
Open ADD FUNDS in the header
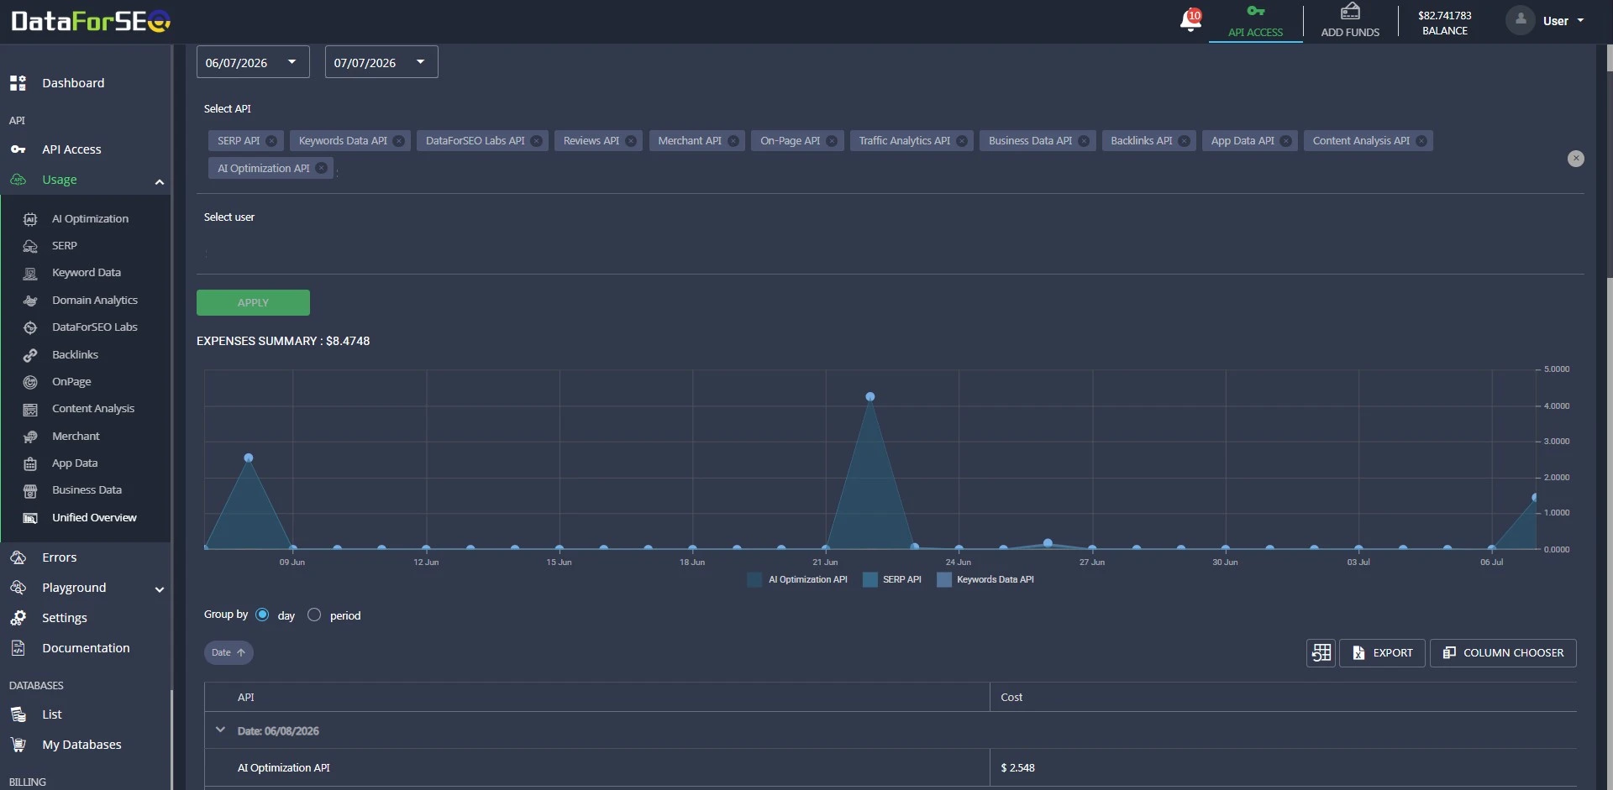[1350, 22]
